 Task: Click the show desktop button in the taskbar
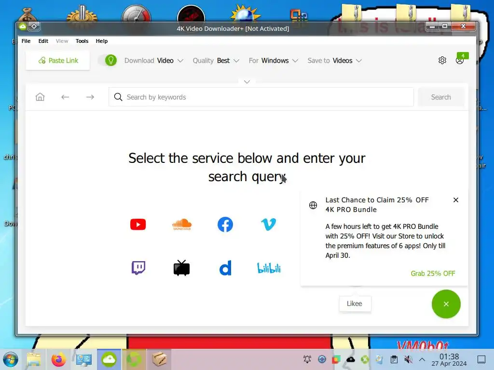point(481,359)
